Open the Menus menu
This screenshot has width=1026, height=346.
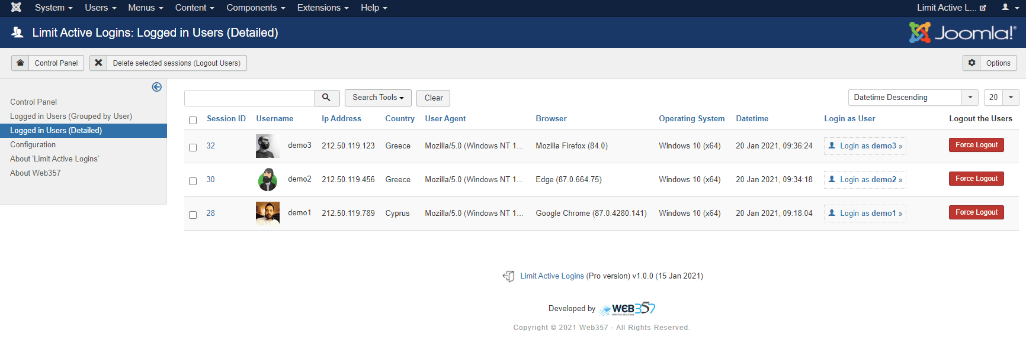click(x=145, y=8)
